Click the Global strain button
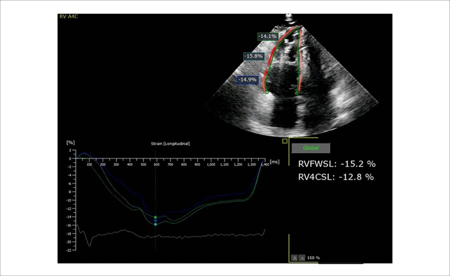The height and width of the screenshot is (276, 450). pyautogui.click(x=311, y=148)
